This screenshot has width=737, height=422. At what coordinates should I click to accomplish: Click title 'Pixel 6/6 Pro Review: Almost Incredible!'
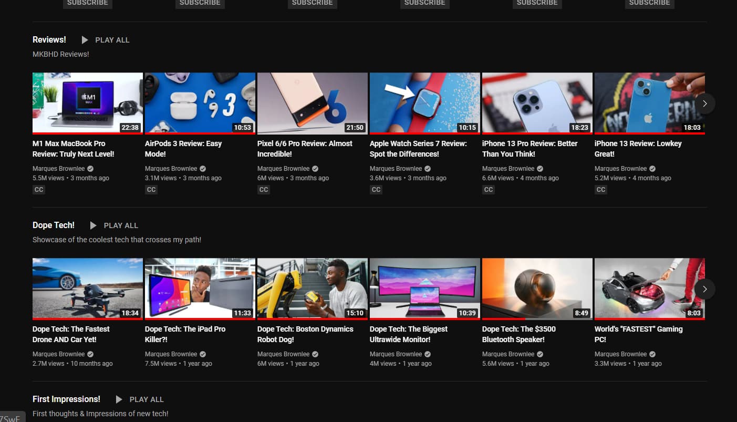(x=305, y=149)
